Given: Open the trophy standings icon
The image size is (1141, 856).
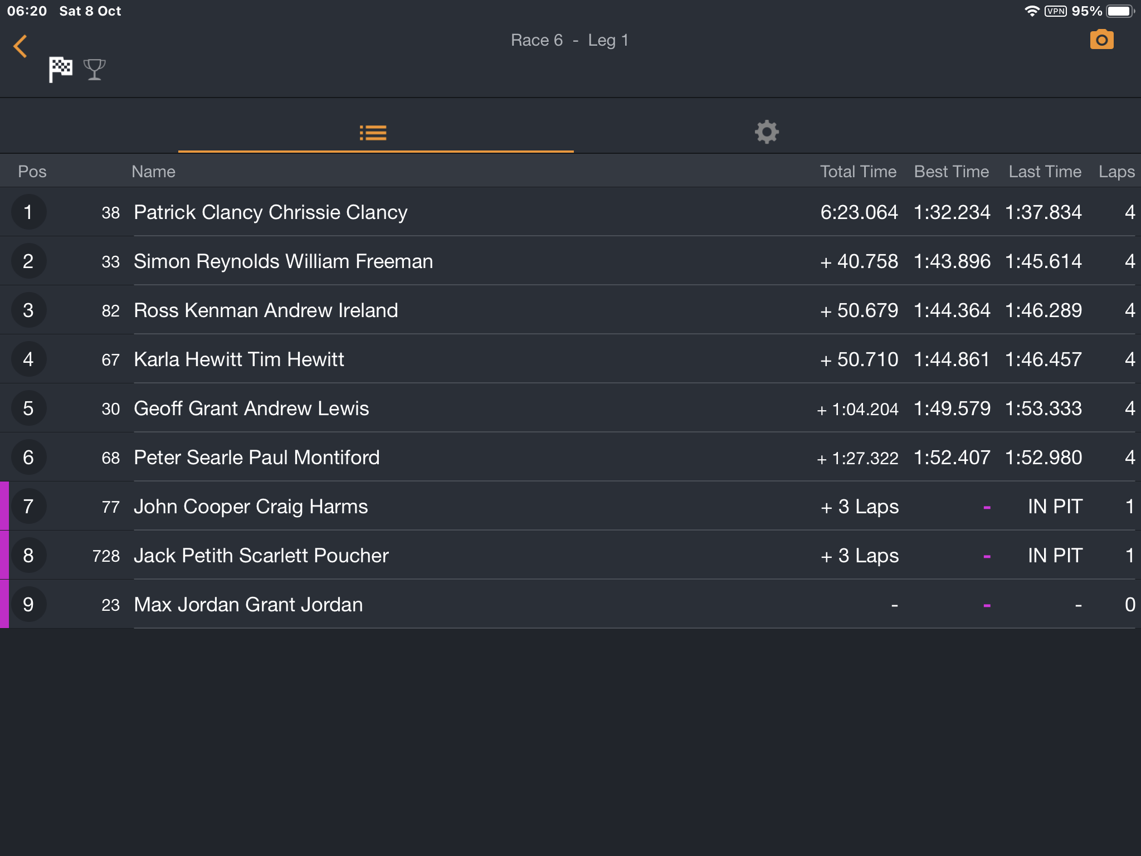Looking at the screenshot, I should tap(94, 70).
